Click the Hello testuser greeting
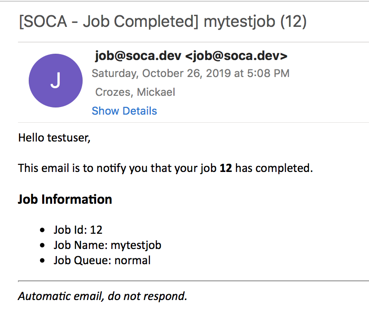The image size is (369, 326). point(54,137)
